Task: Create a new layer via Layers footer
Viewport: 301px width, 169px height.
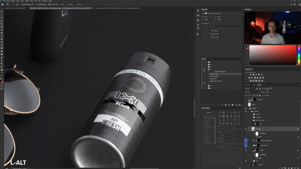Action: 295,168
